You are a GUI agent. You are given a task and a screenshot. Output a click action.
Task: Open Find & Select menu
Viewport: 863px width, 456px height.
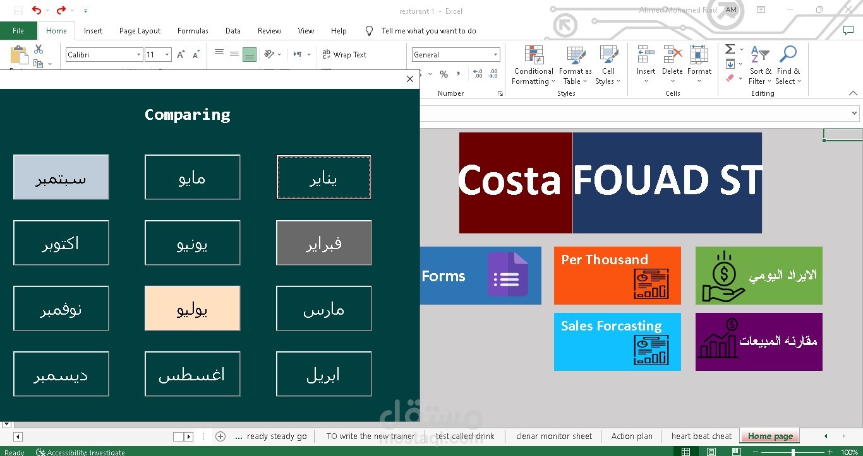click(x=788, y=65)
